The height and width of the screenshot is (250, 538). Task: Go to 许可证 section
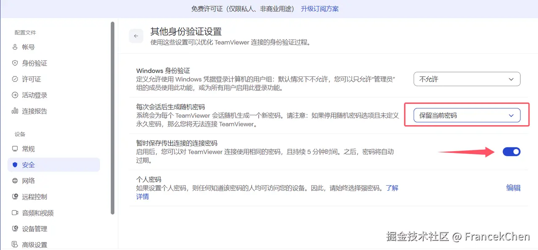click(54, 79)
